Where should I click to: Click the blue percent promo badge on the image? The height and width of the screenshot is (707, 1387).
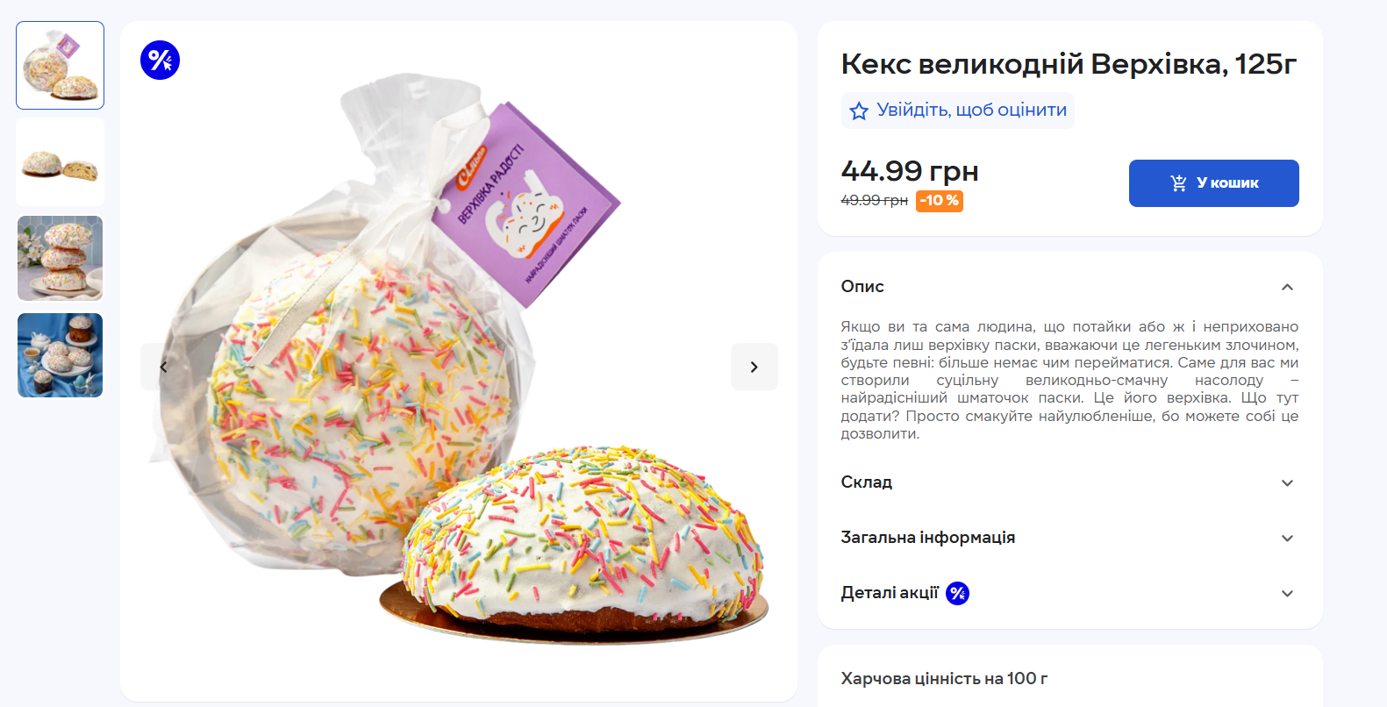click(160, 61)
